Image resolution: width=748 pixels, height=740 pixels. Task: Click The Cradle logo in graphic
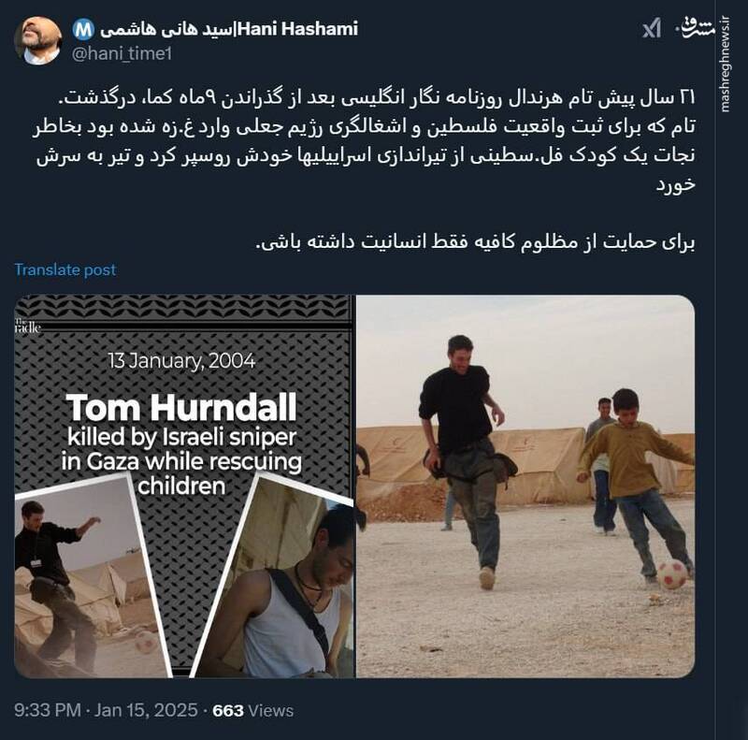pyautogui.click(x=28, y=326)
